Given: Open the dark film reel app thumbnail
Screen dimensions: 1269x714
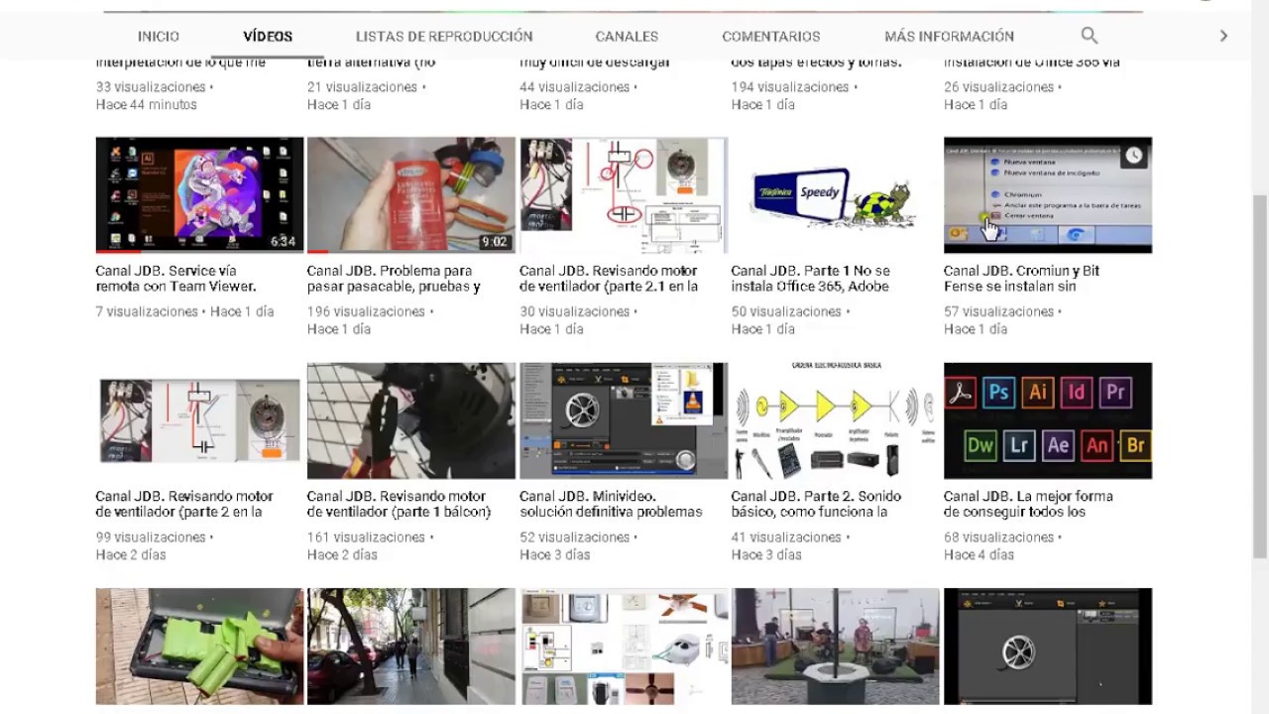Looking at the screenshot, I should [x=1048, y=647].
